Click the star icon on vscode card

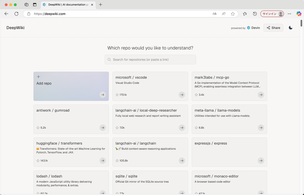[x=117, y=95]
